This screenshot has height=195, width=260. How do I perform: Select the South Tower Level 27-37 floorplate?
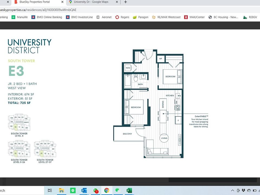45,150
